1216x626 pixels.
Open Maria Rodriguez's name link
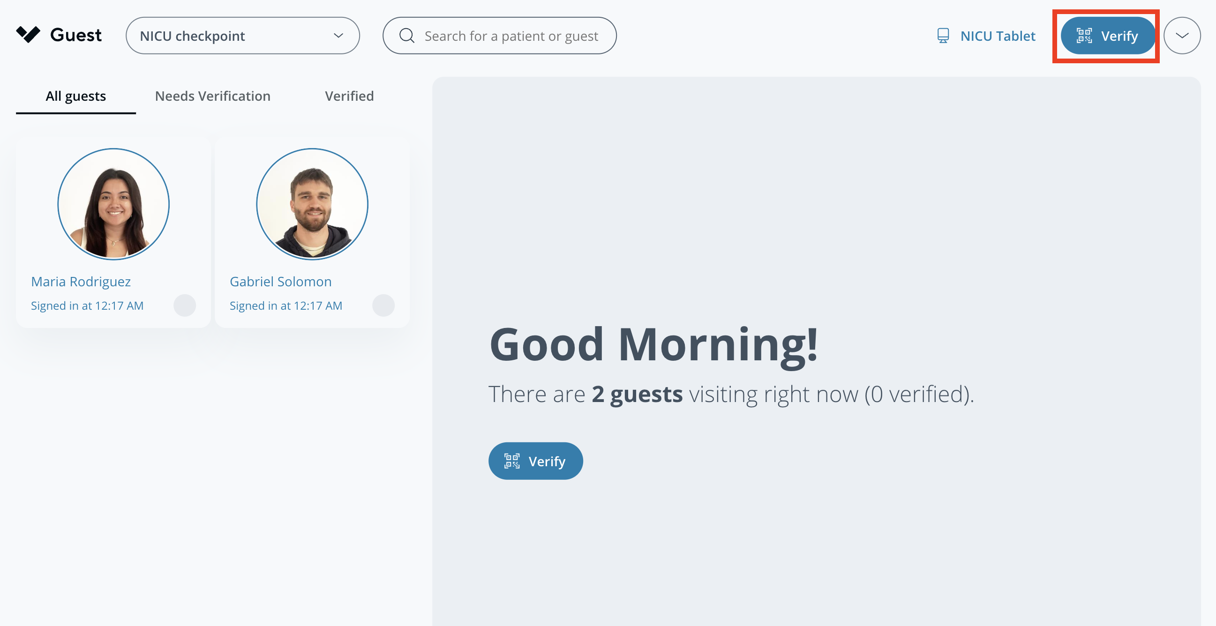[81, 282]
